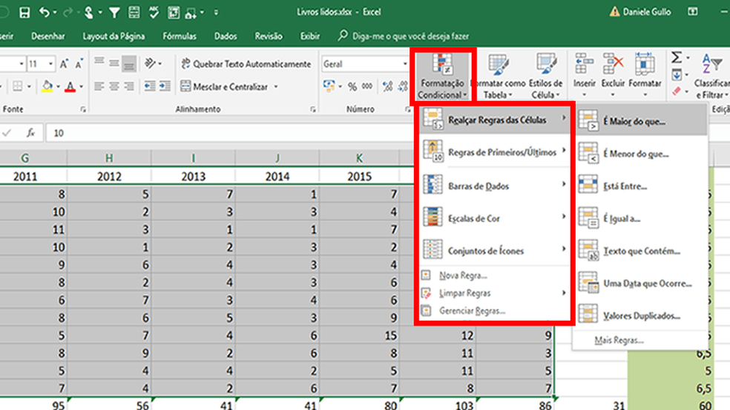Click the filter funnel icon in title bar
The height and width of the screenshot is (410, 730).
(x=114, y=13)
